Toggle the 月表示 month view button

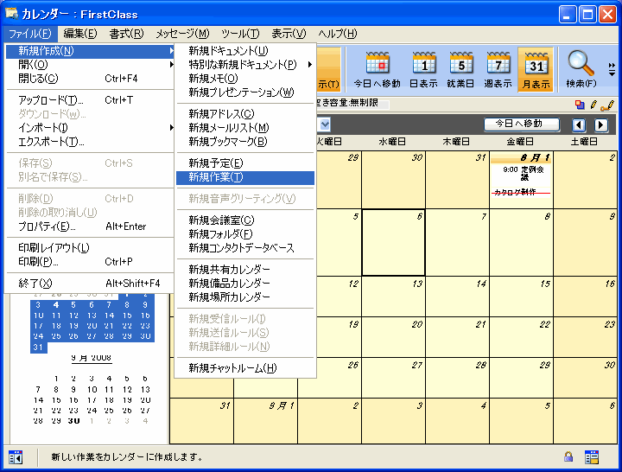536,69
